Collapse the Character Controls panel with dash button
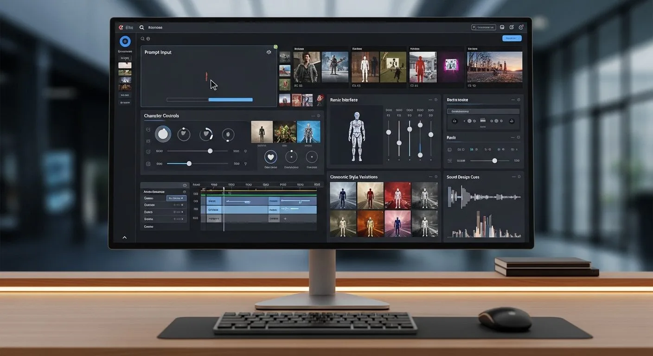This screenshot has height=356, width=653. click(x=313, y=116)
